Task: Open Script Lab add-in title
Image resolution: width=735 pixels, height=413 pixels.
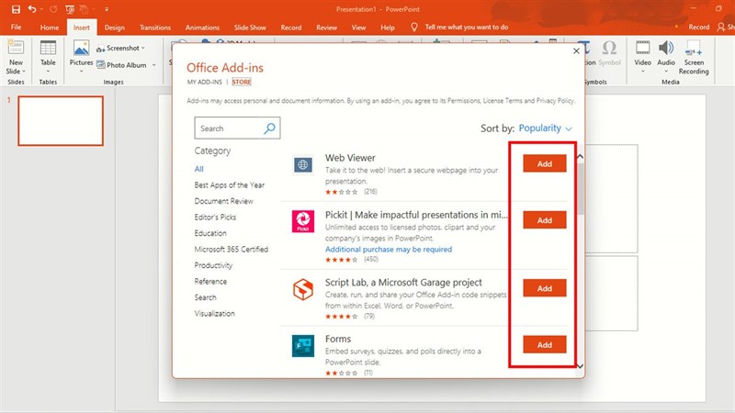Action: point(403,283)
